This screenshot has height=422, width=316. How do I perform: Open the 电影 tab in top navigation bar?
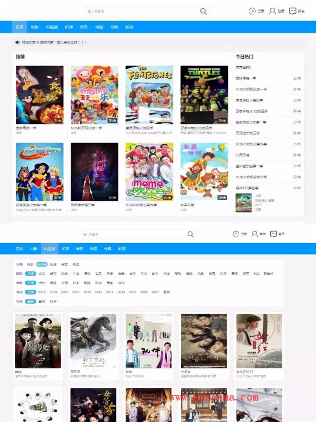(x=34, y=27)
